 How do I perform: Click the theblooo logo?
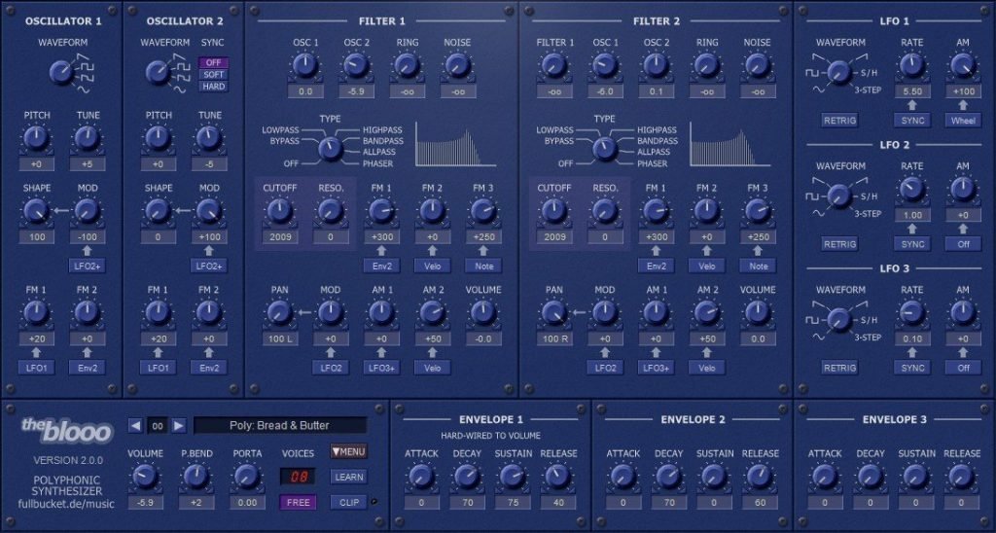click(x=67, y=431)
